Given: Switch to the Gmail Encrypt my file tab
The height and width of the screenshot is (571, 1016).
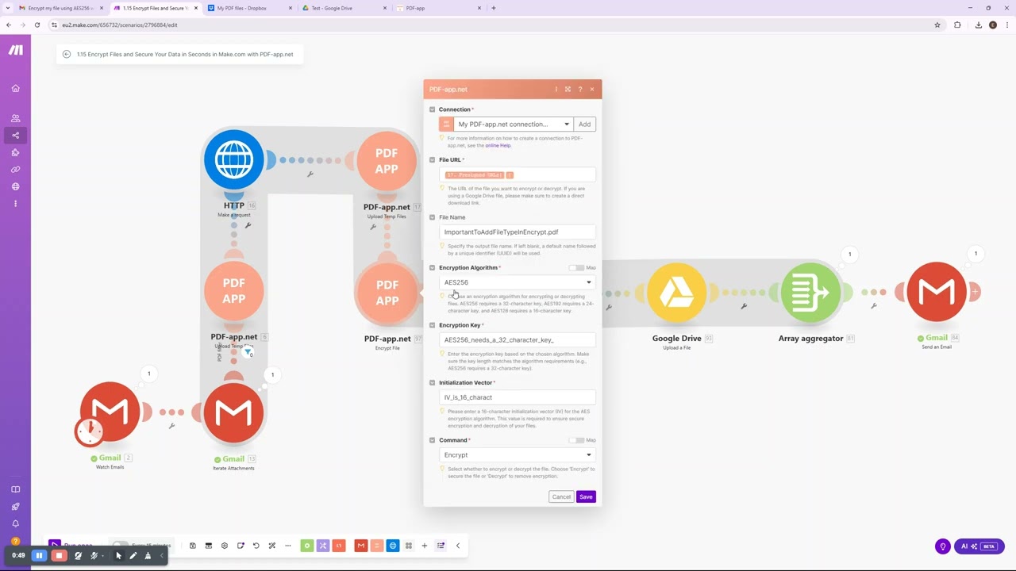Looking at the screenshot, I should click(x=60, y=8).
